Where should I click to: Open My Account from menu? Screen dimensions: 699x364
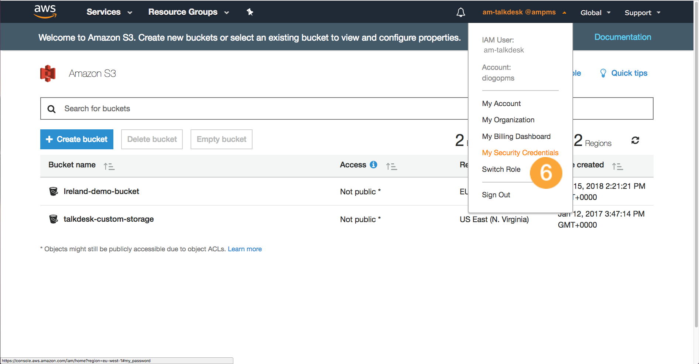pyautogui.click(x=501, y=103)
